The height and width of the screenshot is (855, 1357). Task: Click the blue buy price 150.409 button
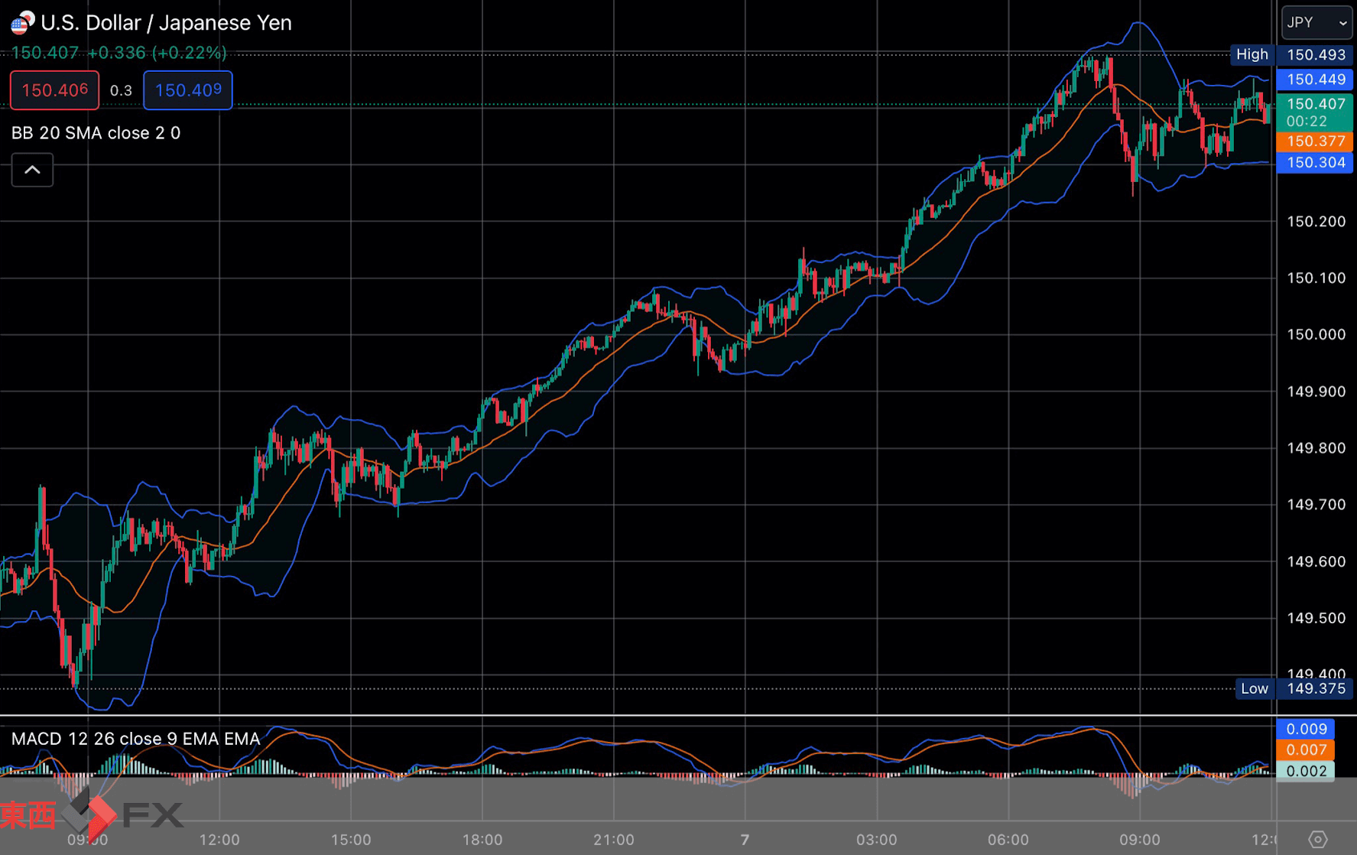[188, 90]
